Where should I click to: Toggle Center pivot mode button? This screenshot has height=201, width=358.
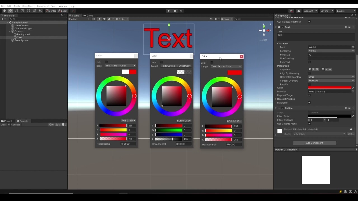click(x=51, y=11)
